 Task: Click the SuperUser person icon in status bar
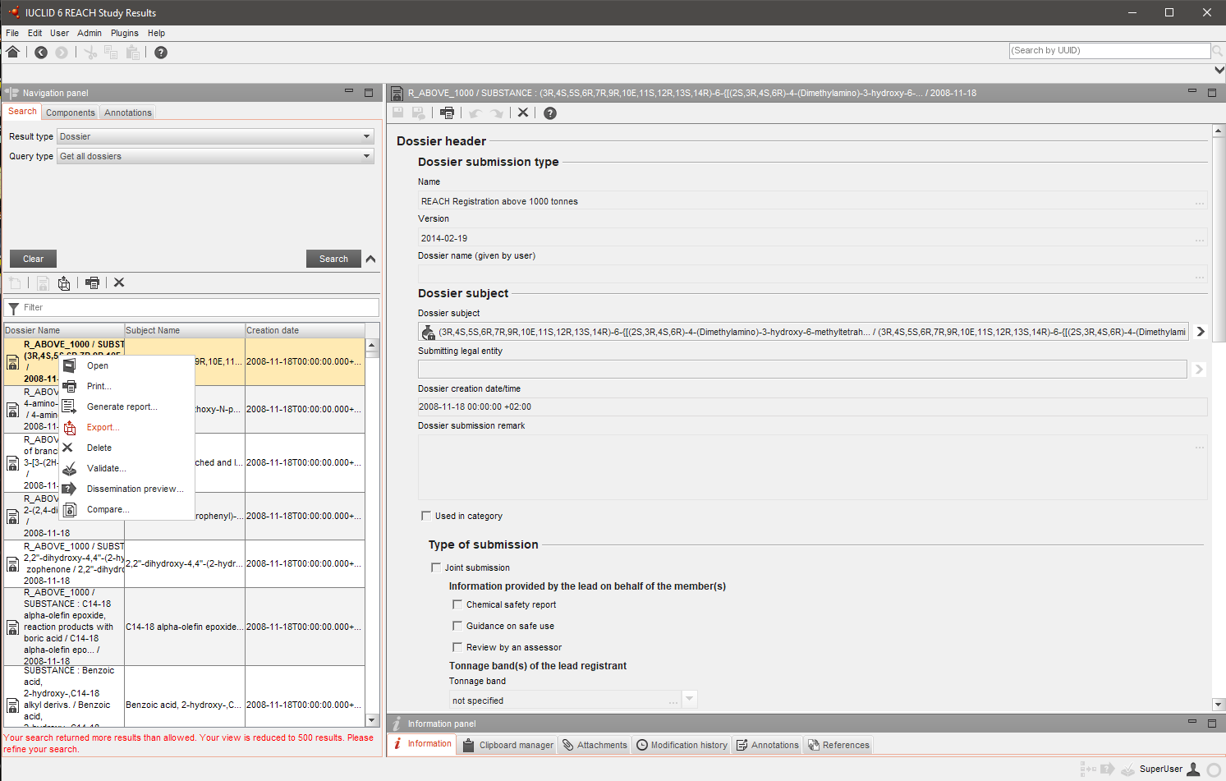point(1194,770)
